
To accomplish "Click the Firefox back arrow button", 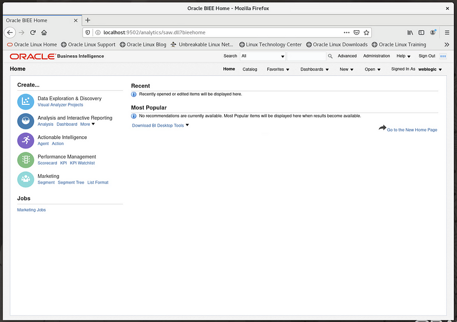I will (x=10, y=32).
